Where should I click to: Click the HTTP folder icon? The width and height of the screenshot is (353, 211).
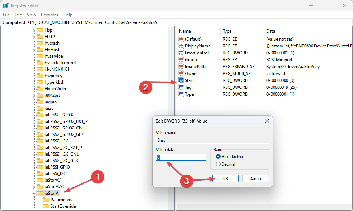[x=40, y=37]
